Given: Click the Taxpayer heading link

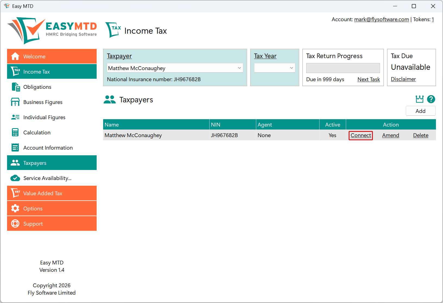Looking at the screenshot, I should (x=119, y=56).
